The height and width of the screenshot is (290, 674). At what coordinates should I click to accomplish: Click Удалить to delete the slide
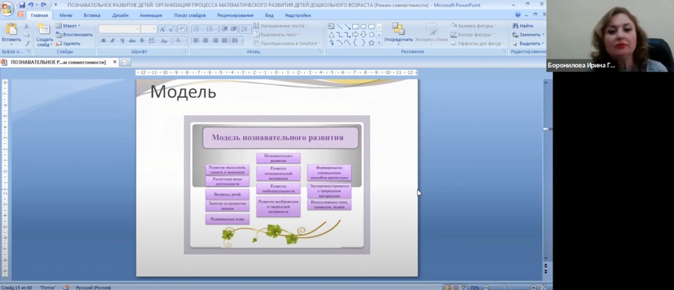pos(68,44)
